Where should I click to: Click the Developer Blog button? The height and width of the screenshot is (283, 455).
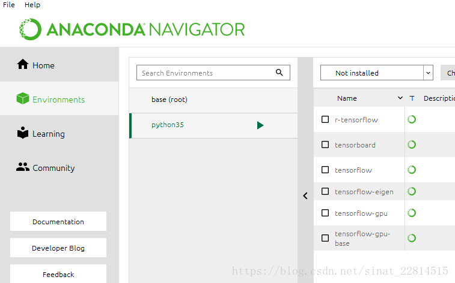58,248
